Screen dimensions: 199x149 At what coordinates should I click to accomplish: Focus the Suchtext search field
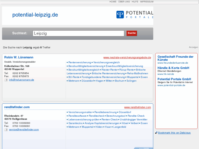coord(78,33)
